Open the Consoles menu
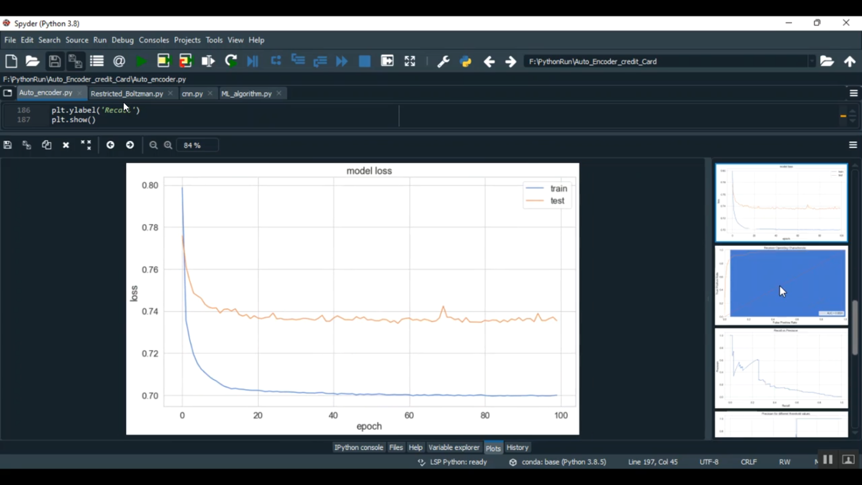 [x=154, y=40]
